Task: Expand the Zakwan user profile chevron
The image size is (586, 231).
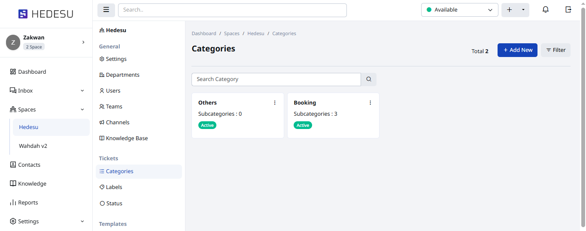Action: click(x=83, y=42)
